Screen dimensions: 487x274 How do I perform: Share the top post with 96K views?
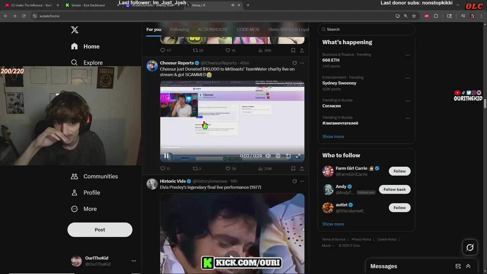[x=302, y=50]
